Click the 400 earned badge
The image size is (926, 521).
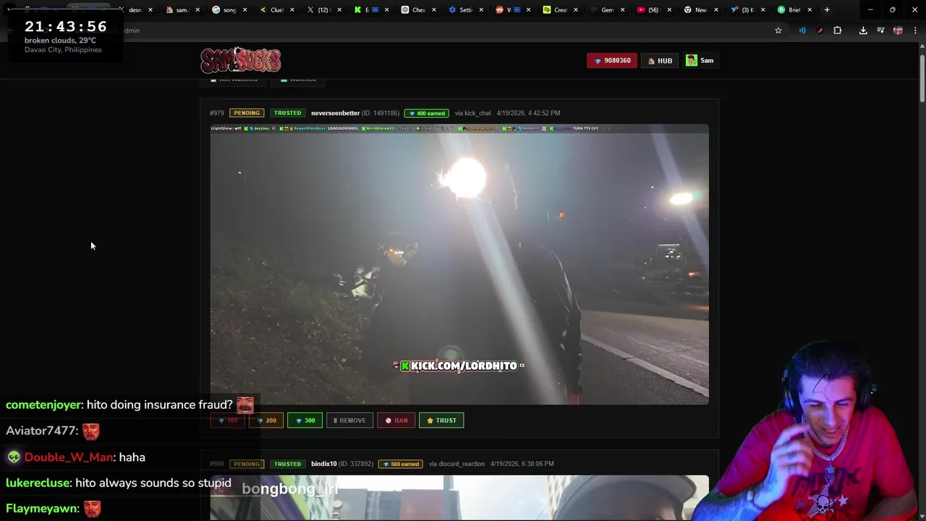pos(427,113)
